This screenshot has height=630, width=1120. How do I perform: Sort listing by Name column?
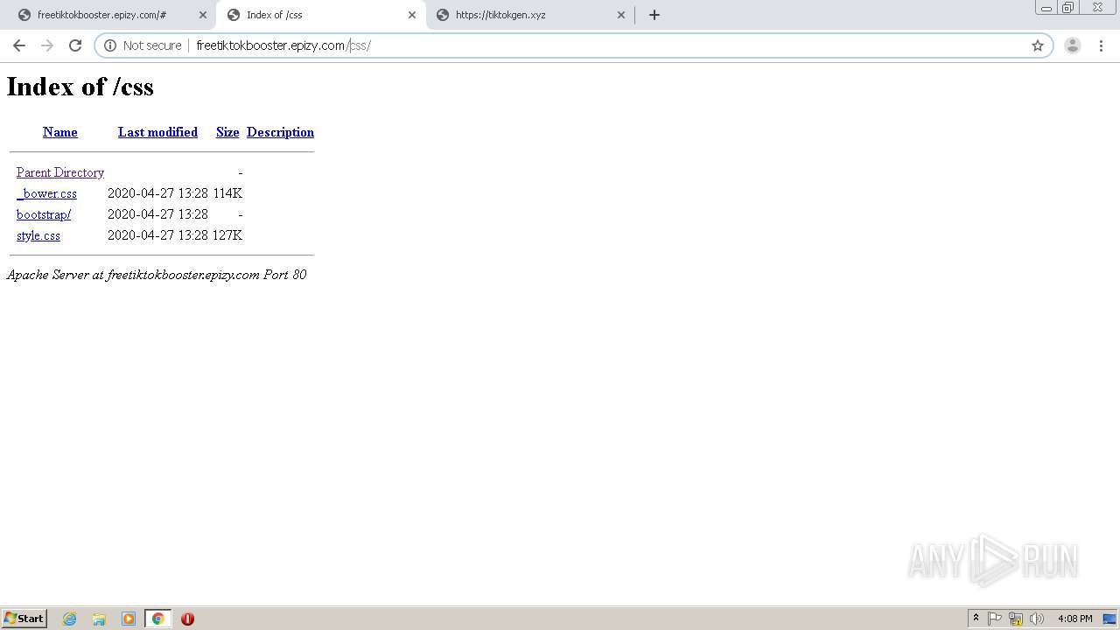click(x=60, y=132)
